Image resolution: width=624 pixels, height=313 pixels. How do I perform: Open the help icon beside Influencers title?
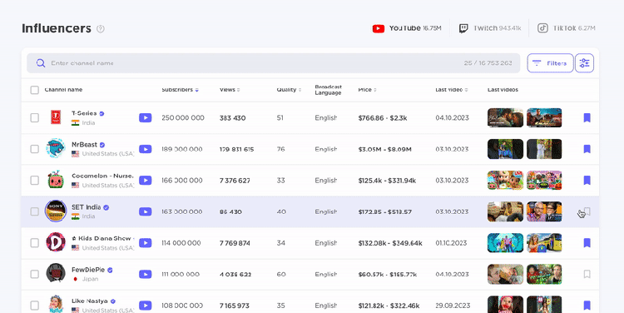(x=101, y=28)
